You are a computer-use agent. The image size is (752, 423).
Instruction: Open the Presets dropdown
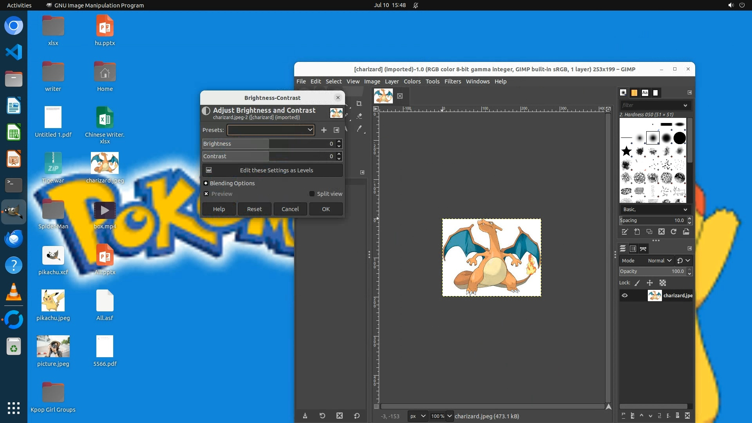(x=271, y=130)
